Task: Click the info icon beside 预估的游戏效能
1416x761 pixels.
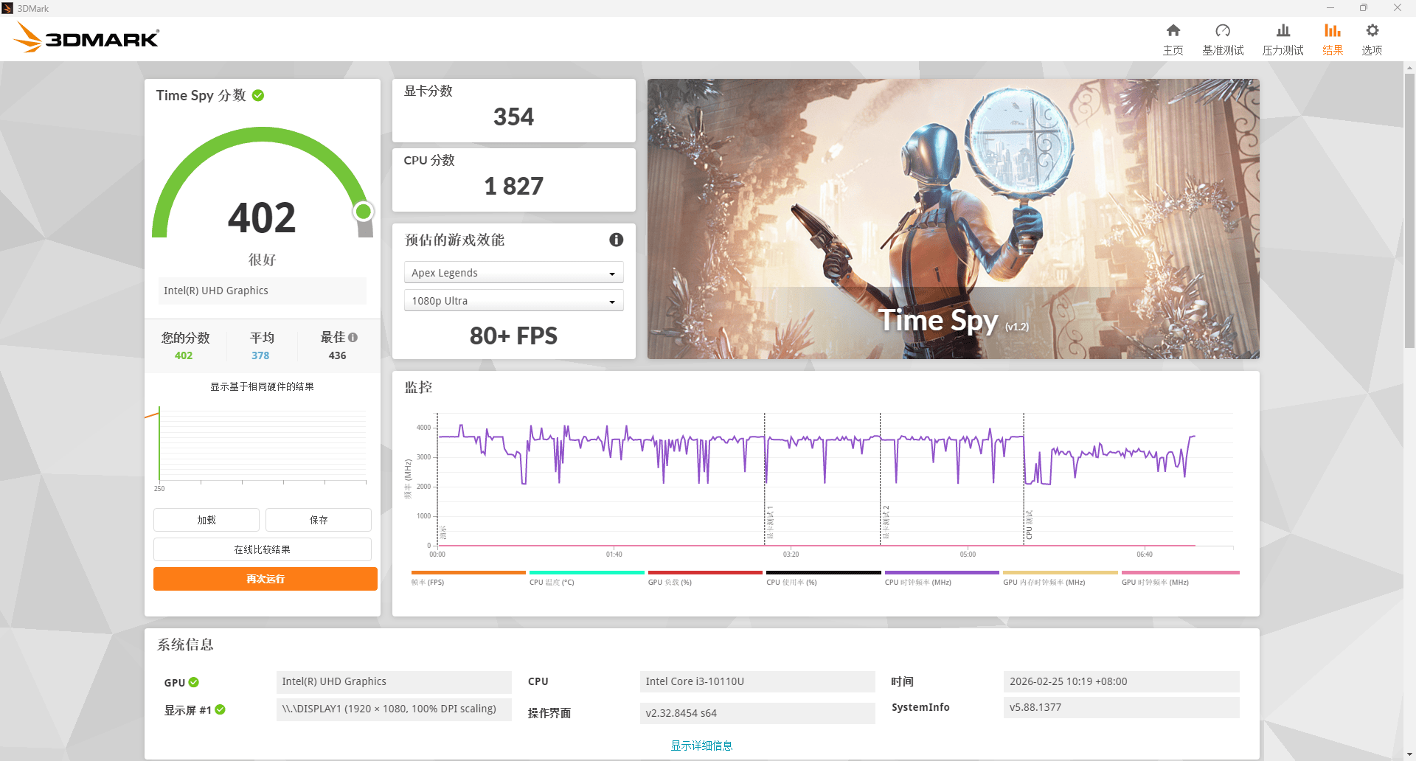Action: (x=616, y=240)
